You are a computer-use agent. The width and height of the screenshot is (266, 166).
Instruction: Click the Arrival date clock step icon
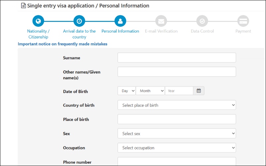tap(79, 21)
